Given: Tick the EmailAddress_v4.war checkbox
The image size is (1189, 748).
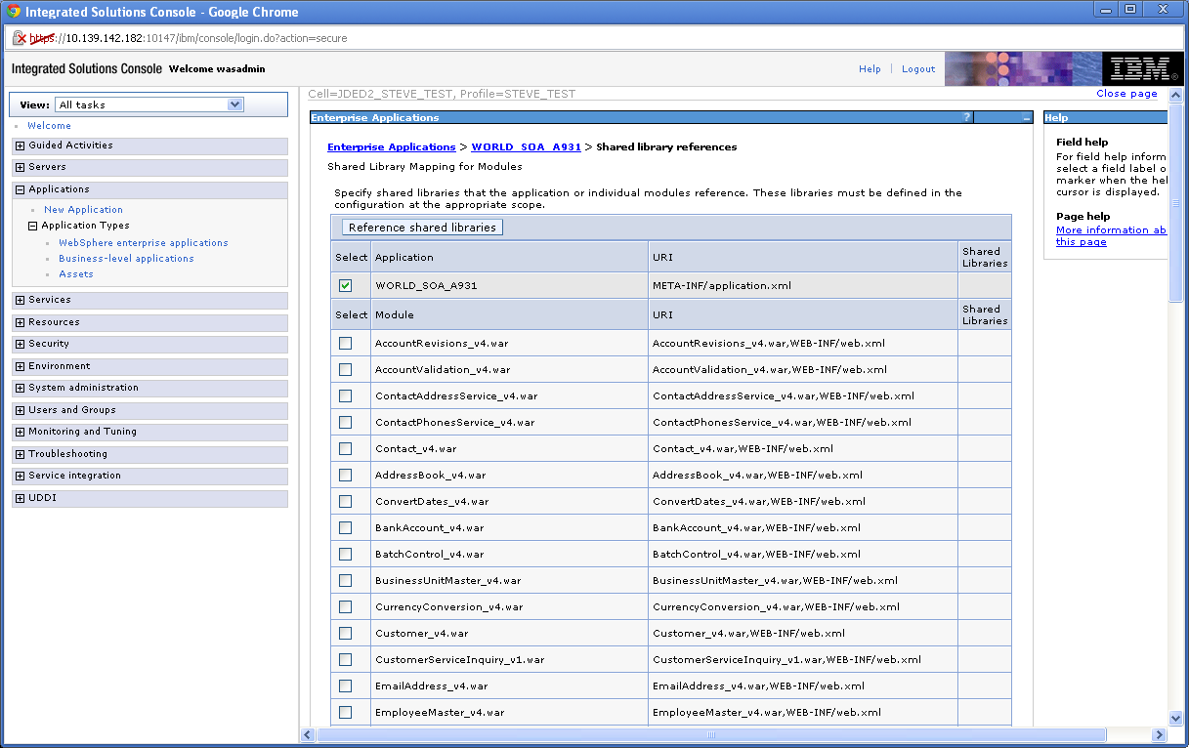Looking at the screenshot, I should [x=345, y=686].
